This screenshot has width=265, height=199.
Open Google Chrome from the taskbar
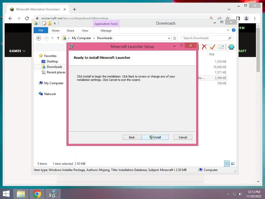point(37,194)
